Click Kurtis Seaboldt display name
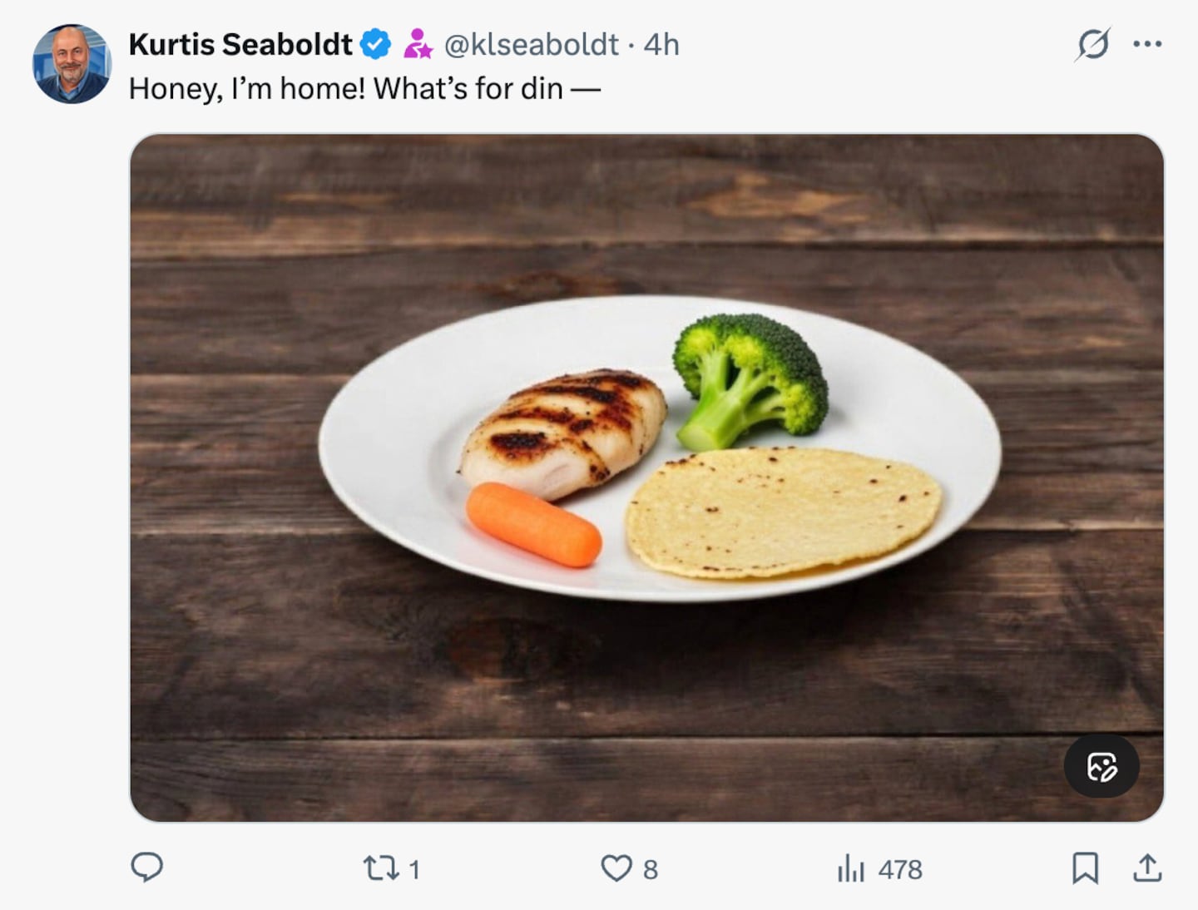The width and height of the screenshot is (1198, 910). [x=240, y=45]
